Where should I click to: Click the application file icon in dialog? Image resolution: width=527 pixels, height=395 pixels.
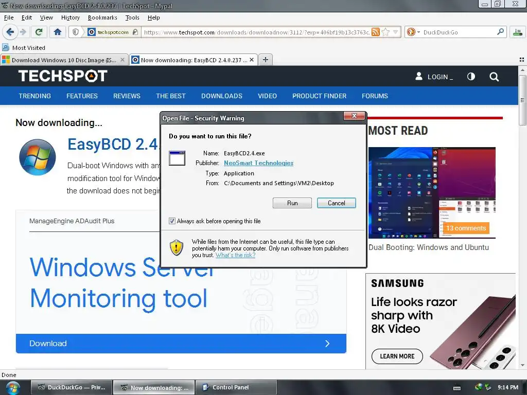tap(177, 158)
